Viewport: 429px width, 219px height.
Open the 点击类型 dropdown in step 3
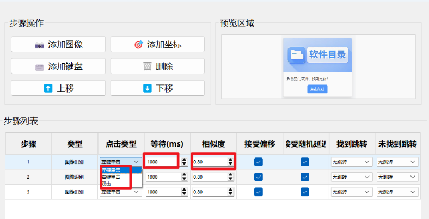[121, 192]
